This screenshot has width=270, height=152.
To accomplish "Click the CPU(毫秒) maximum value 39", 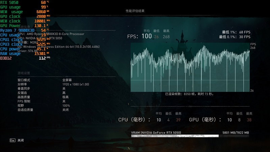I will click(x=178, y=120).
